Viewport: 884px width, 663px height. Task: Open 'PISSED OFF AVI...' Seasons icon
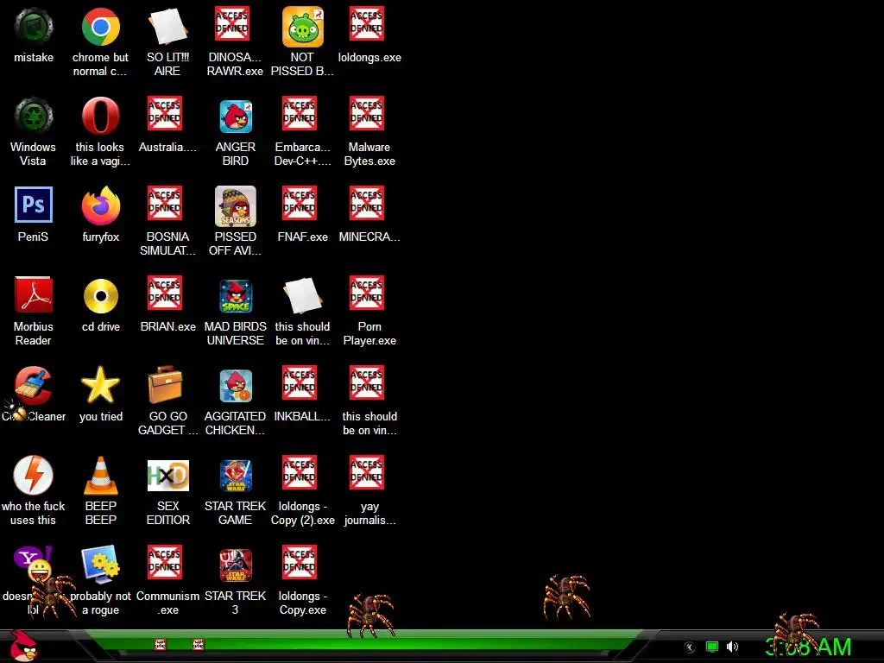236,205
